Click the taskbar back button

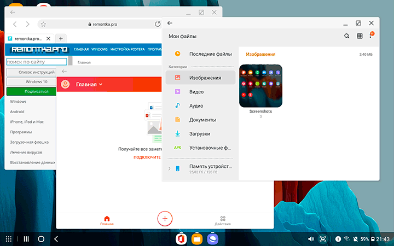(x=56, y=239)
